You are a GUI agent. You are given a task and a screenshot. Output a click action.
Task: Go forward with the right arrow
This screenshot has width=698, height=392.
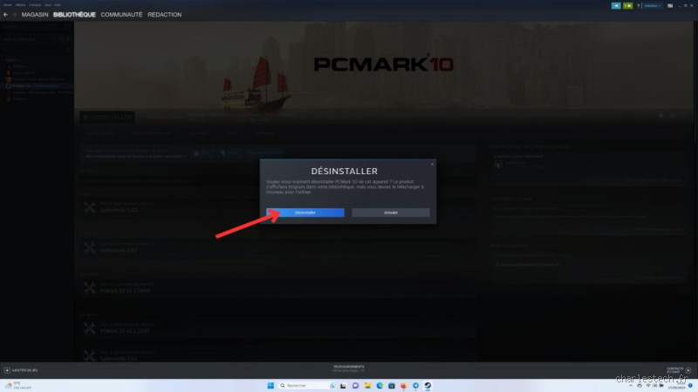(x=14, y=15)
